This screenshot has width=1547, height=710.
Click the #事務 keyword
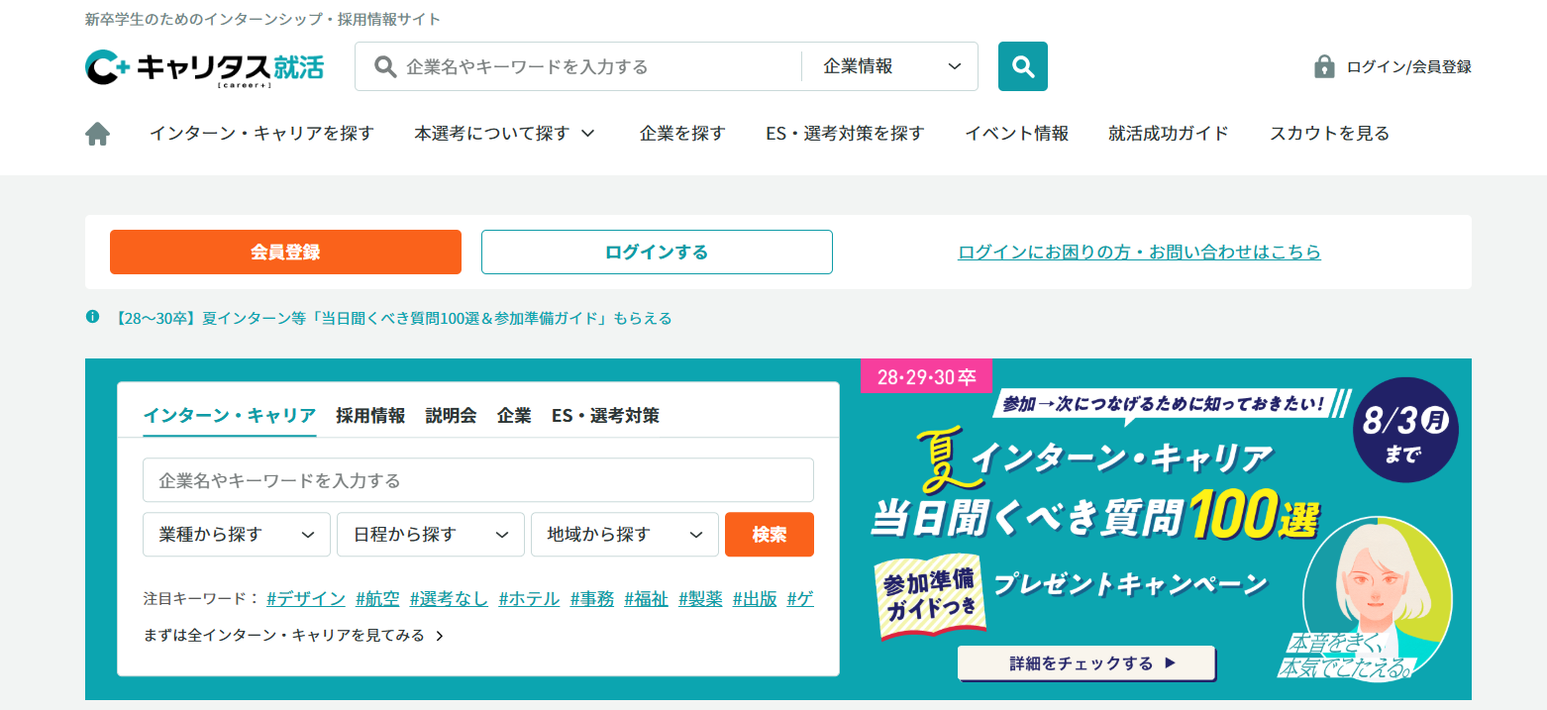(x=592, y=598)
